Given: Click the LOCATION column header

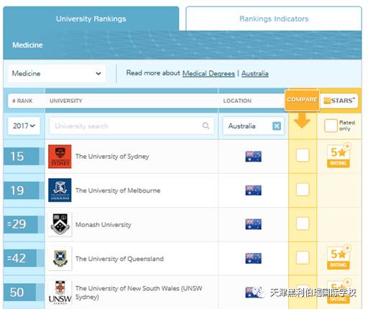Looking at the screenshot, I should pyautogui.click(x=237, y=101).
